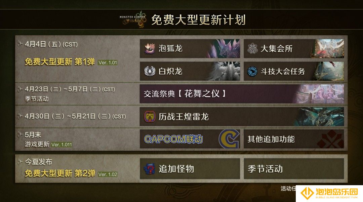Select the 季节活动 box in summer update
The width and height of the screenshot is (363, 202).
point(294,169)
